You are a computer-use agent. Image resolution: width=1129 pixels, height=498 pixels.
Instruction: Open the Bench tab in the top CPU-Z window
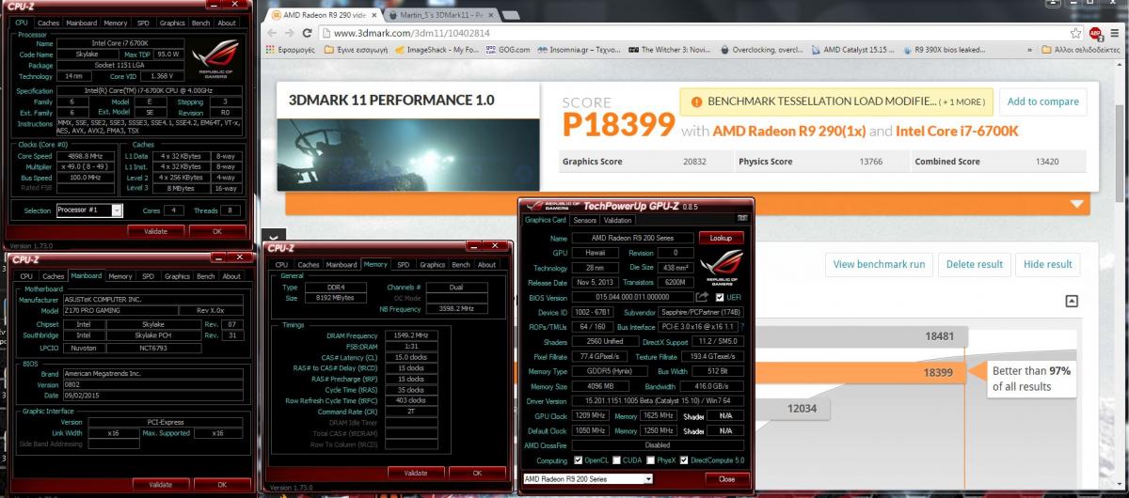coord(199,23)
